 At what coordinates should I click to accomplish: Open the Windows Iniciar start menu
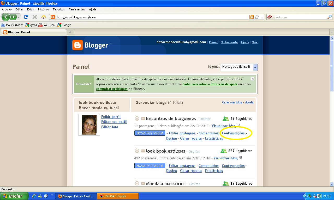click(x=14, y=196)
